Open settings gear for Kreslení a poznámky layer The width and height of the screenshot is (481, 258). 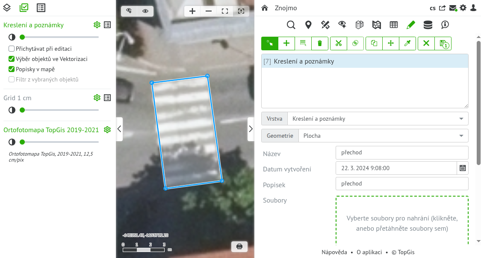pos(97,25)
